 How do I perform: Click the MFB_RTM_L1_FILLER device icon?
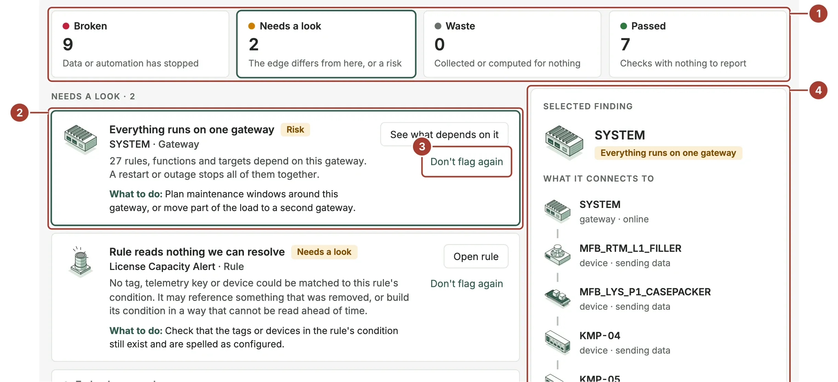[557, 255]
